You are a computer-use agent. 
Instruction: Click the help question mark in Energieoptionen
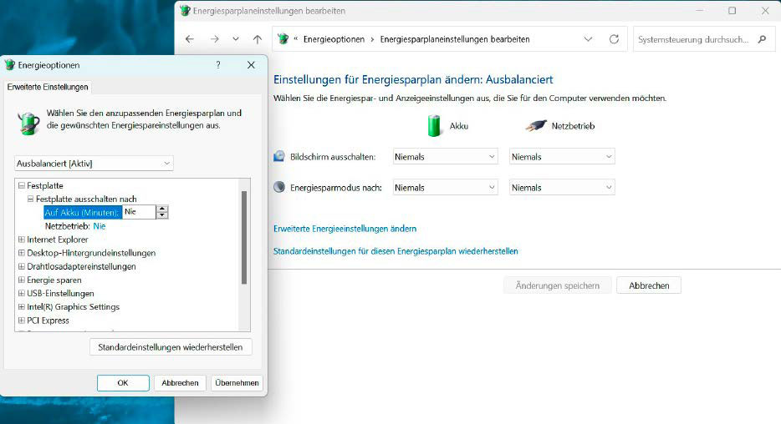pyautogui.click(x=218, y=65)
